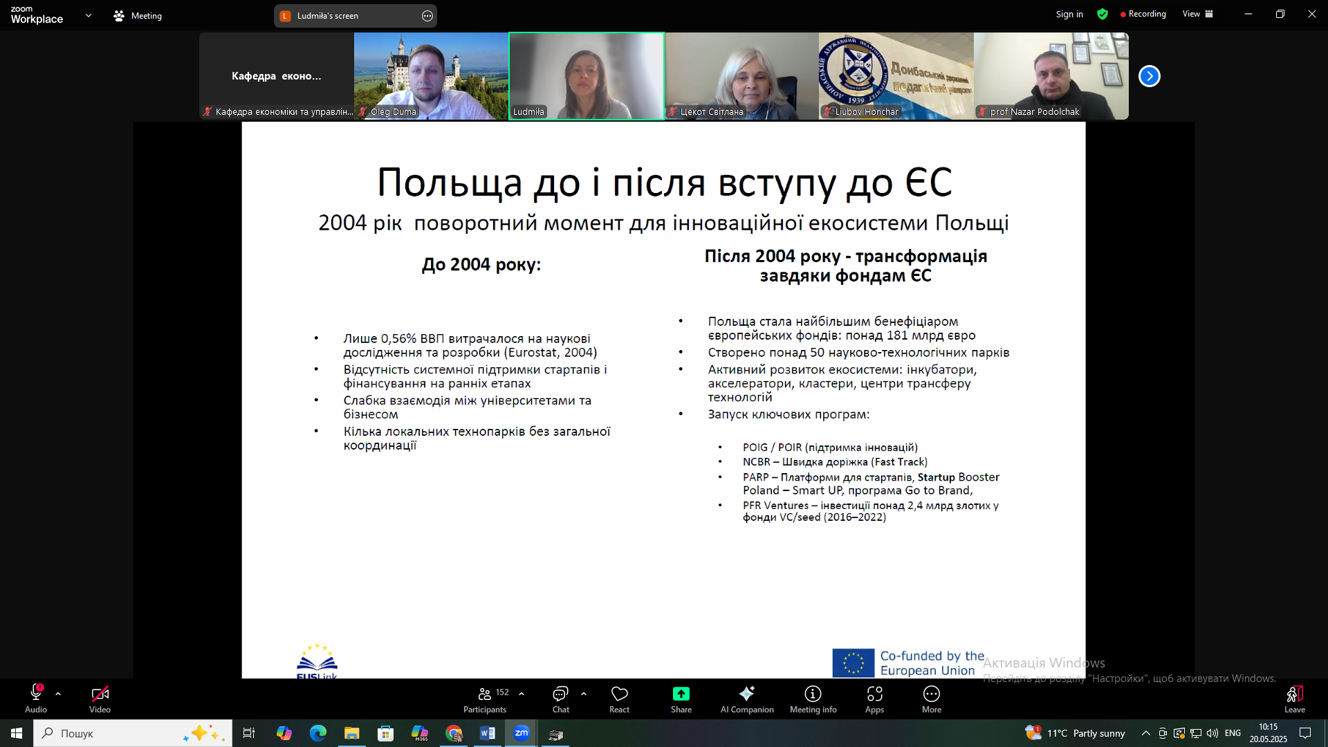Open the React emoji menu

pyautogui.click(x=619, y=699)
